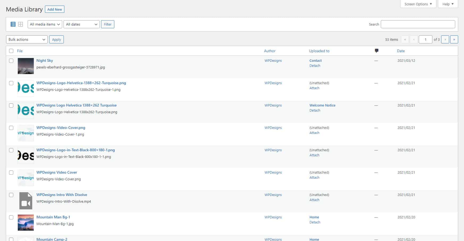Open the All dates dropdown
The width and height of the screenshot is (464, 241).
(81, 24)
